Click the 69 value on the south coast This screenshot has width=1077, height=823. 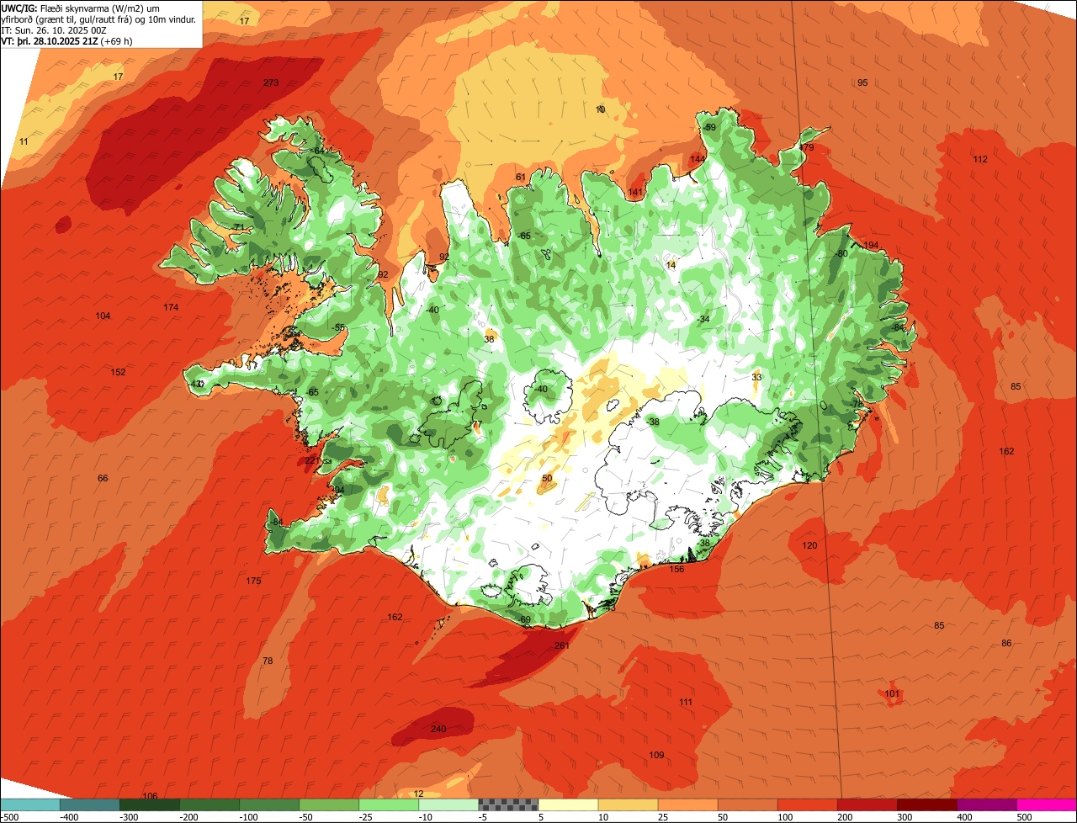click(x=526, y=619)
